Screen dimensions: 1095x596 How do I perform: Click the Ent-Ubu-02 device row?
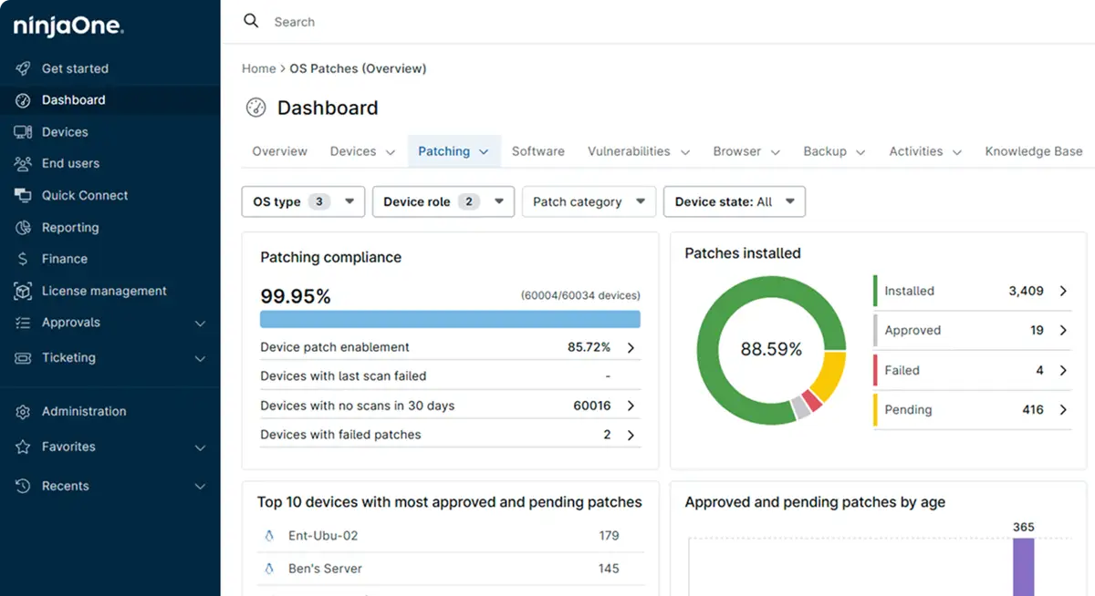pyautogui.click(x=450, y=536)
